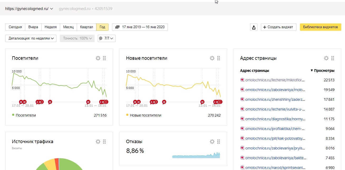Grab drag handle of Адрес страницы widget
The height and width of the screenshot is (170, 345).
coord(333,58)
